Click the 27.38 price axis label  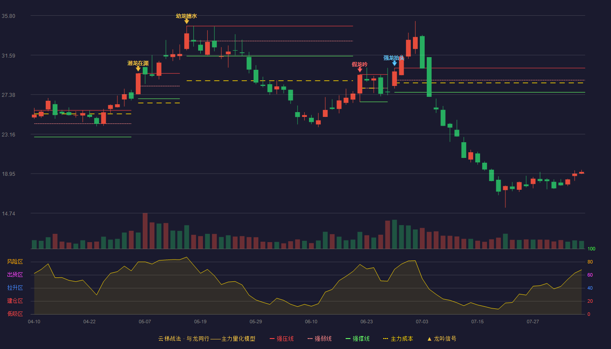tap(8, 95)
